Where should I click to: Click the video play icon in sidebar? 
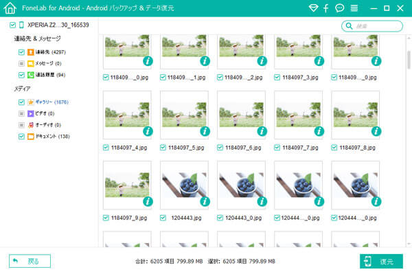[31, 113]
